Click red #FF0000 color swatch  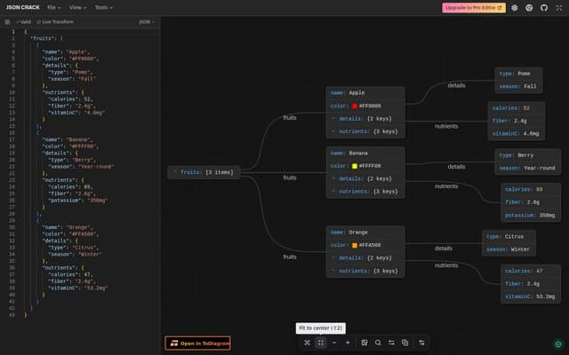355,106
